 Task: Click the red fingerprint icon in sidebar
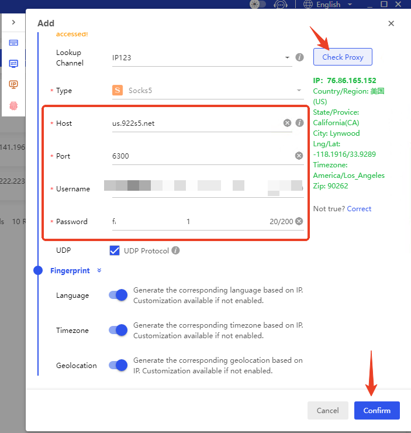click(x=13, y=106)
